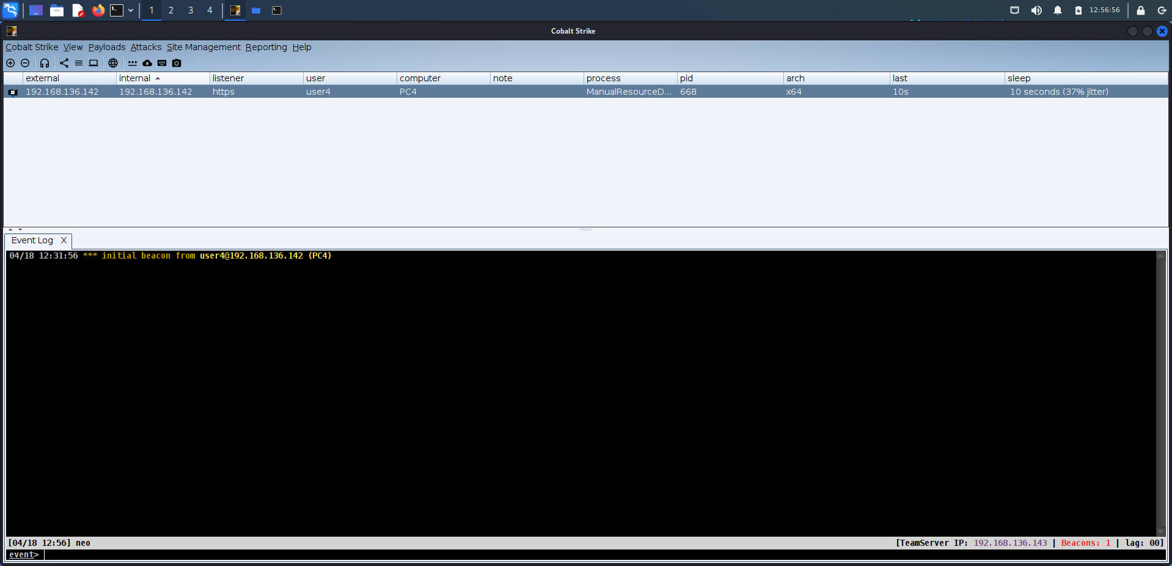Sort sessions by the sleep column header
The width and height of the screenshot is (1172, 566).
click(1086, 78)
